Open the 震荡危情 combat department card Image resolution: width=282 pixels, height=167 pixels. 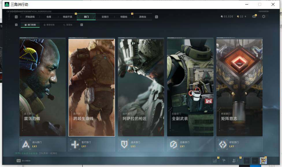point(42,87)
